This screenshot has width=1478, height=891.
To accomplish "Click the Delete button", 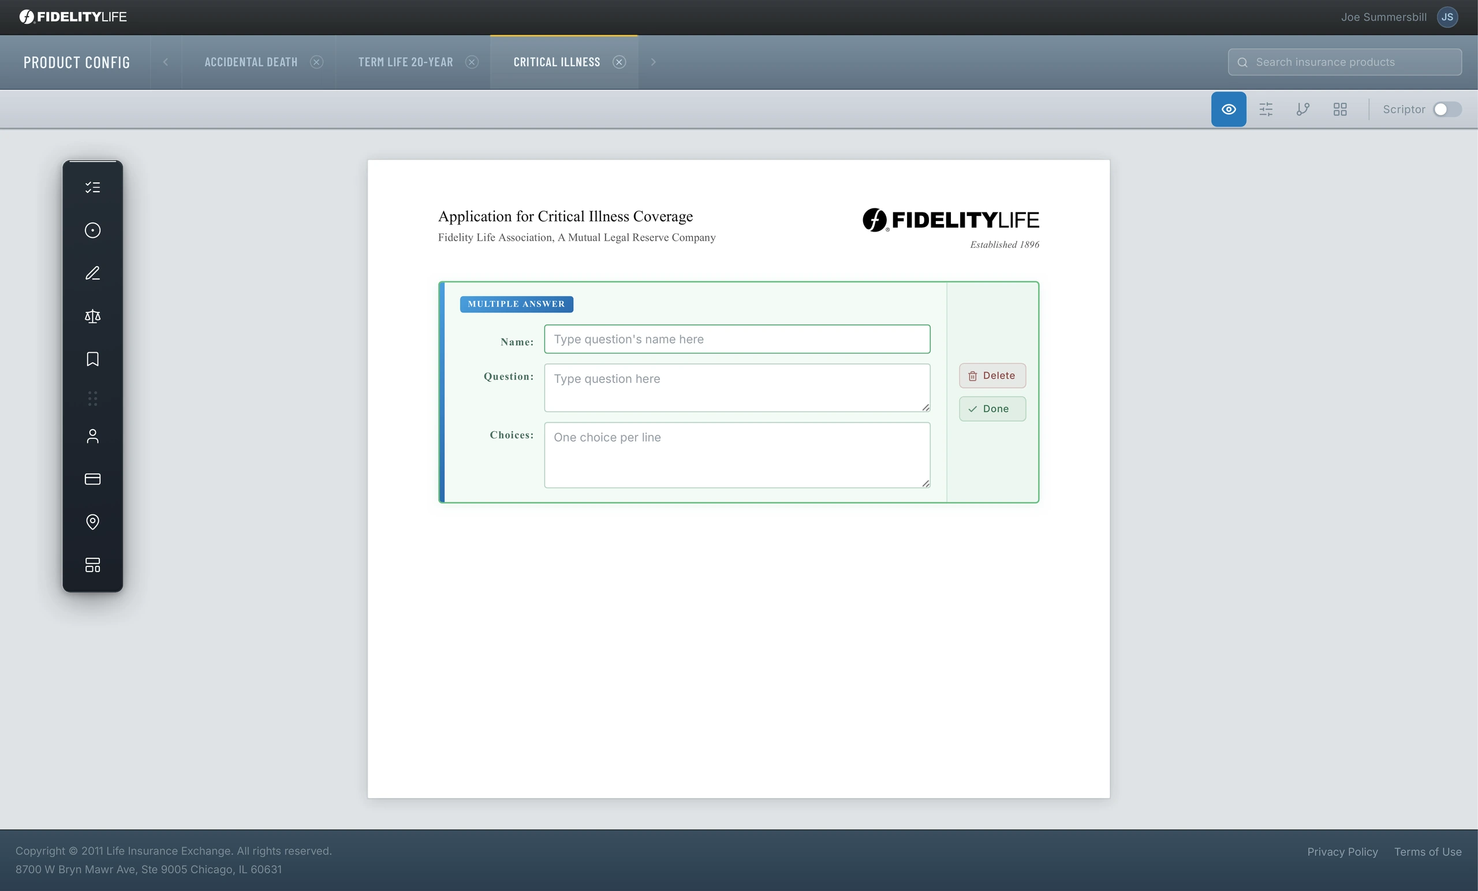I will 992,375.
